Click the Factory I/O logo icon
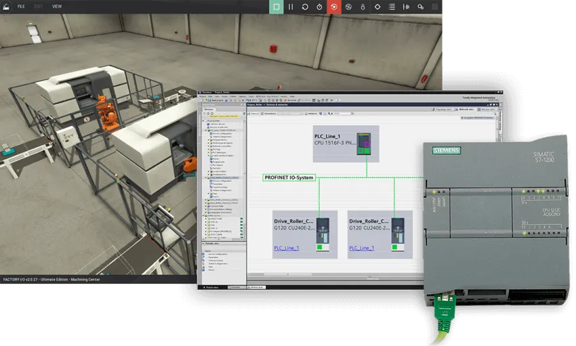 pos(6,6)
